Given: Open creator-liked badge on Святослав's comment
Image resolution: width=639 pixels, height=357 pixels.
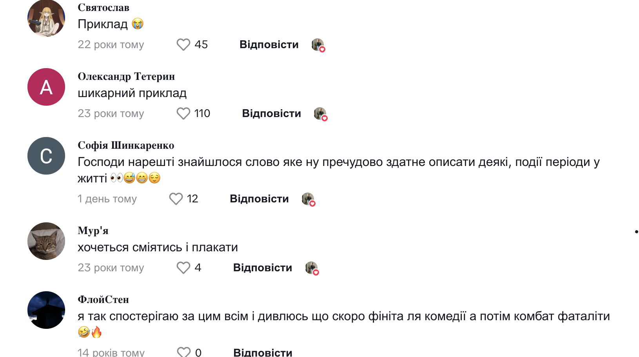Looking at the screenshot, I should (x=318, y=45).
